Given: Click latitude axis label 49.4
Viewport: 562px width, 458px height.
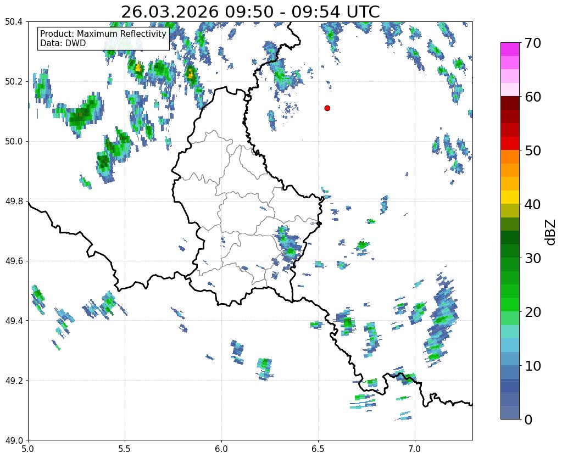Looking at the screenshot, I should [x=14, y=321].
